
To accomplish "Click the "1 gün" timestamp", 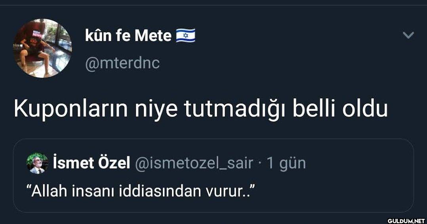I will [x=286, y=163].
